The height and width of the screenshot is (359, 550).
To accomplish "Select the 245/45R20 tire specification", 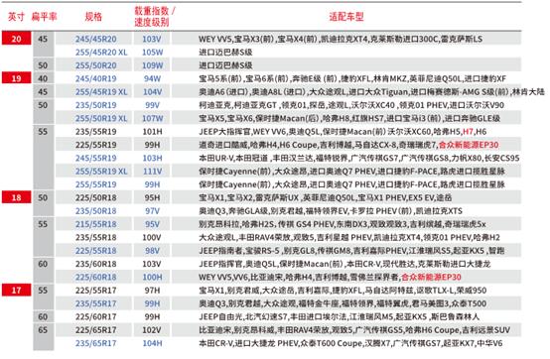I will [95, 39].
